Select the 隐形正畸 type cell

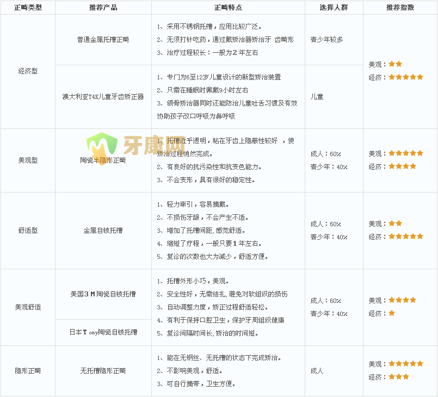[28, 371]
